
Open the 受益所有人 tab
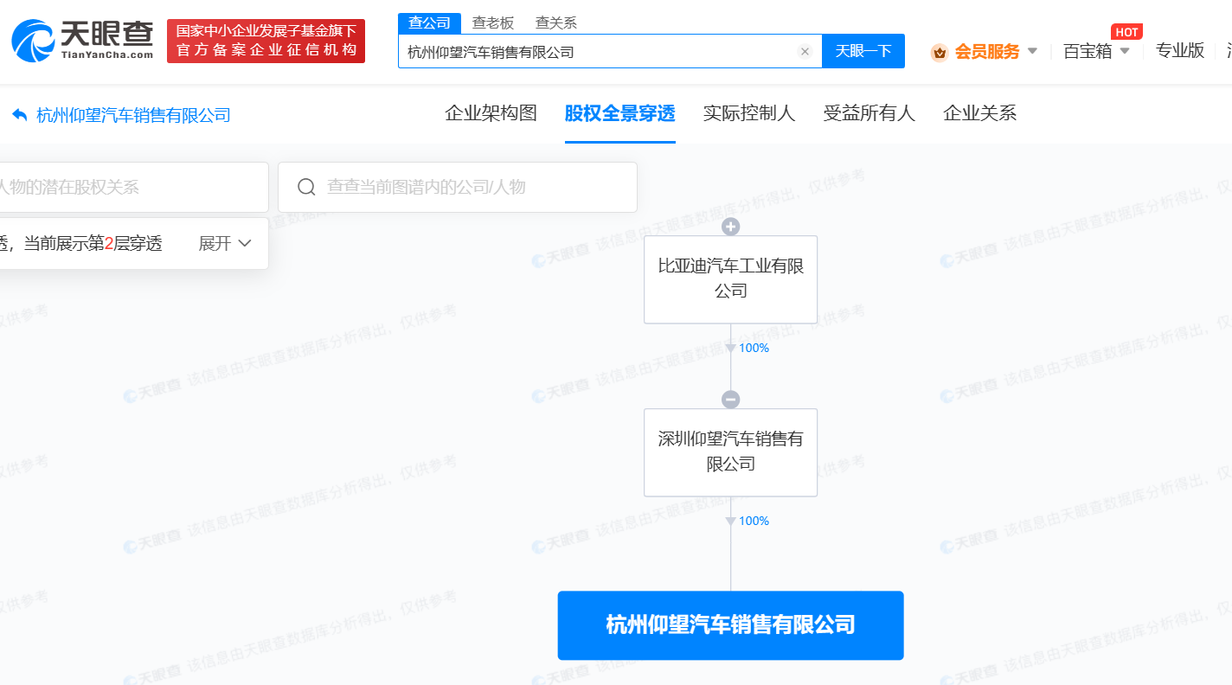869,113
